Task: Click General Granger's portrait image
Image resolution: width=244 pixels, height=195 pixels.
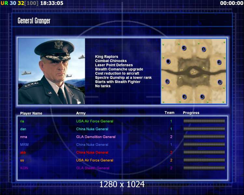Action: (51, 71)
